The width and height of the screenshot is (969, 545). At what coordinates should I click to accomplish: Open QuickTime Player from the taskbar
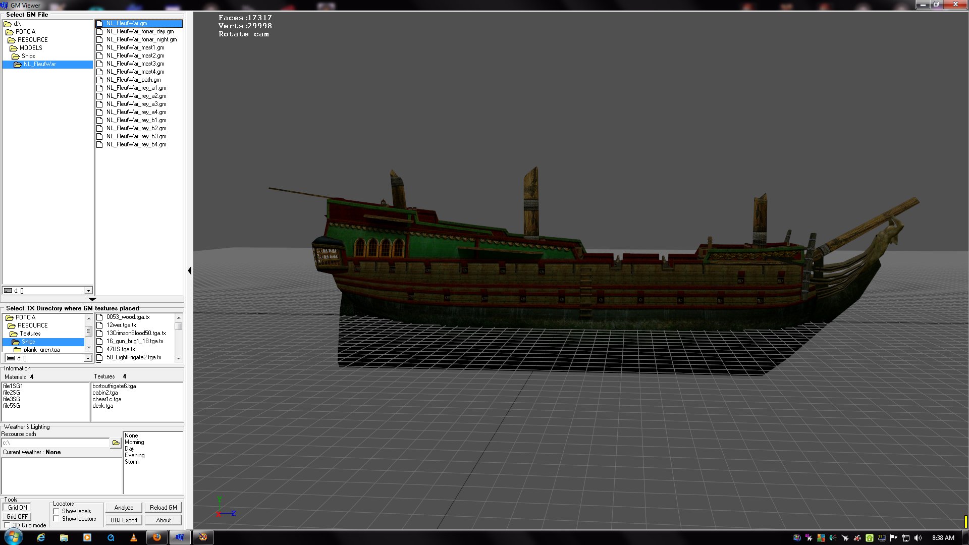[111, 537]
